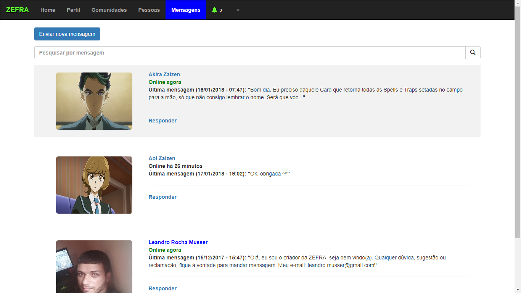Click the Enviar nova mensagem button
521x293 pixels.
click(x=67, y=34)
